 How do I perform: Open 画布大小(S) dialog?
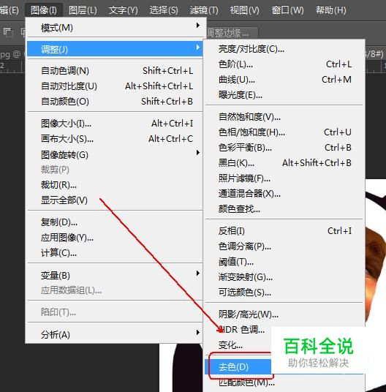point(115,139)
